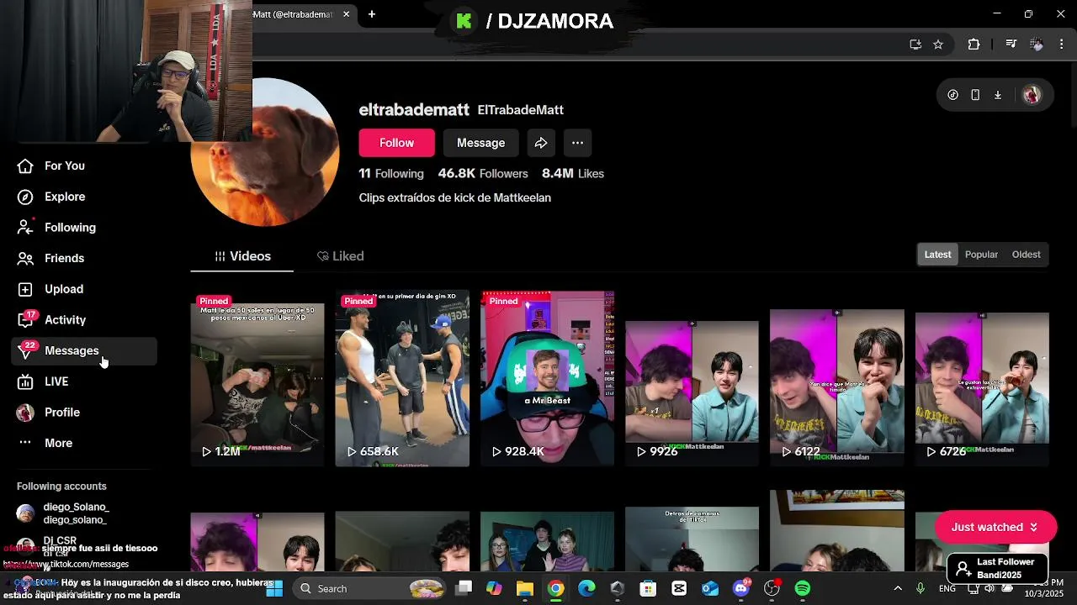Switch to the Liked tab

(x=341, y=256)
